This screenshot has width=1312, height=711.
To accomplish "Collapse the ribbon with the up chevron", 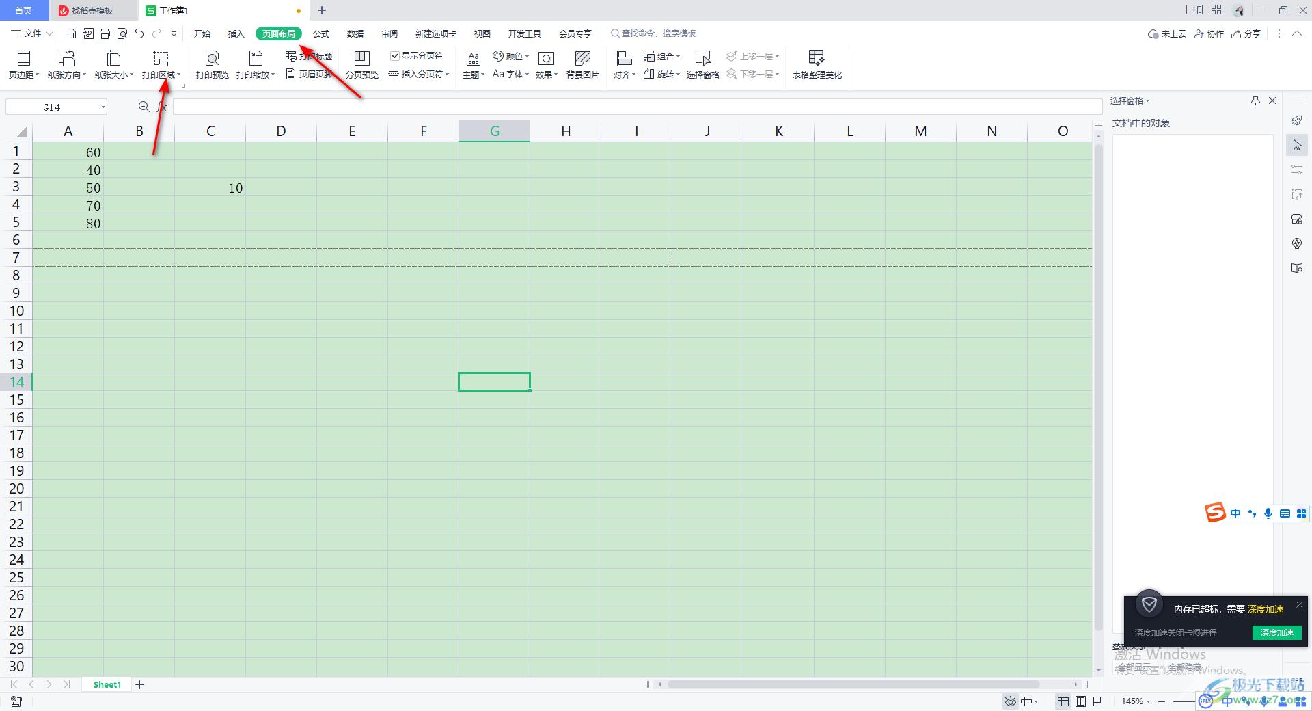I will click(1297, 33).
